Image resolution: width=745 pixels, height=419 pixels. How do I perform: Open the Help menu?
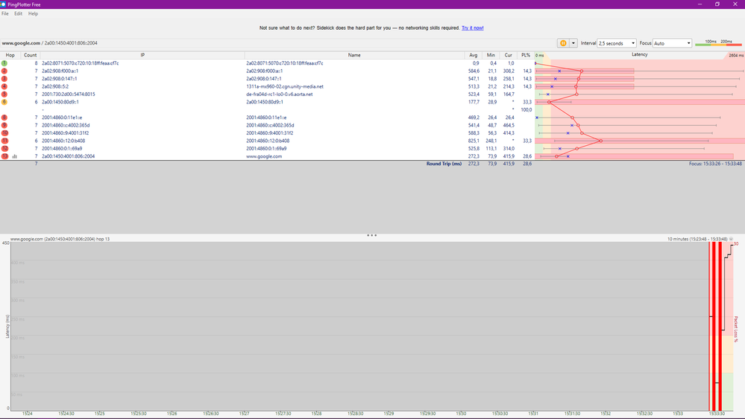(33, 13)
